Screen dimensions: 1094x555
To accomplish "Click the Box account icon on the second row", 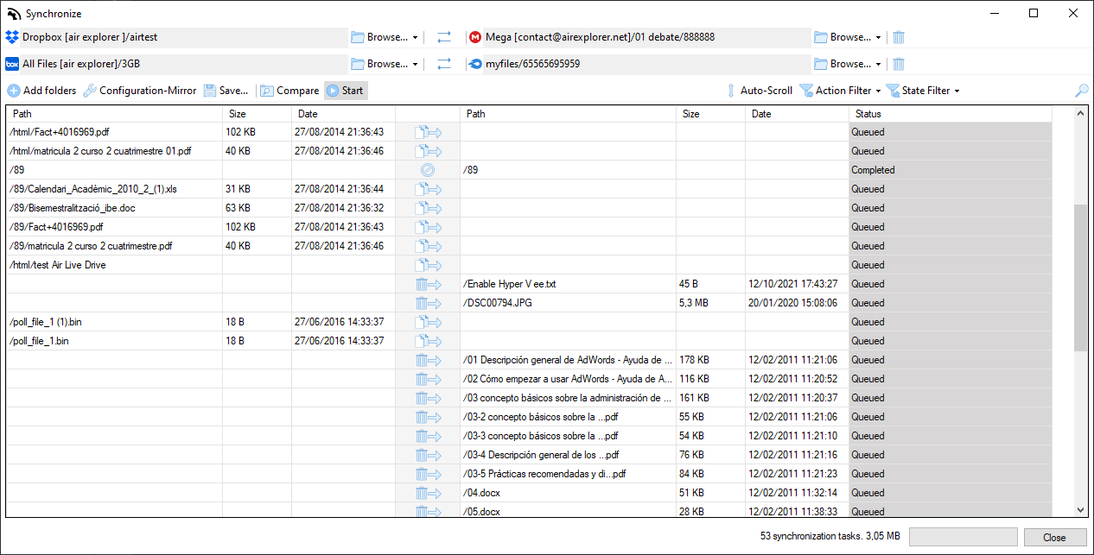I will pyautogui.click(x=12, y=63).
